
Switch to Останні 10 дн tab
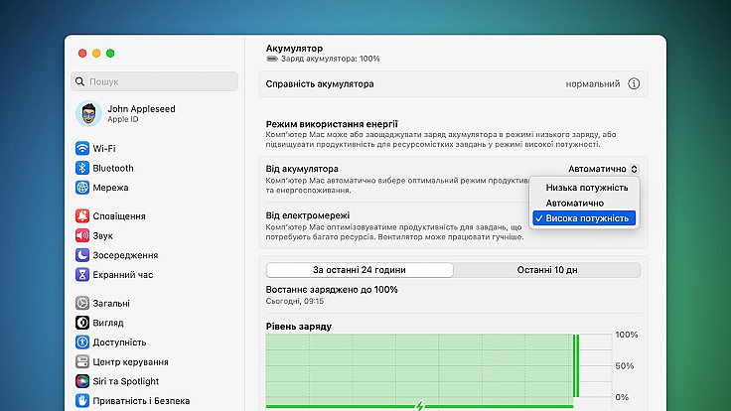point(547,270)
